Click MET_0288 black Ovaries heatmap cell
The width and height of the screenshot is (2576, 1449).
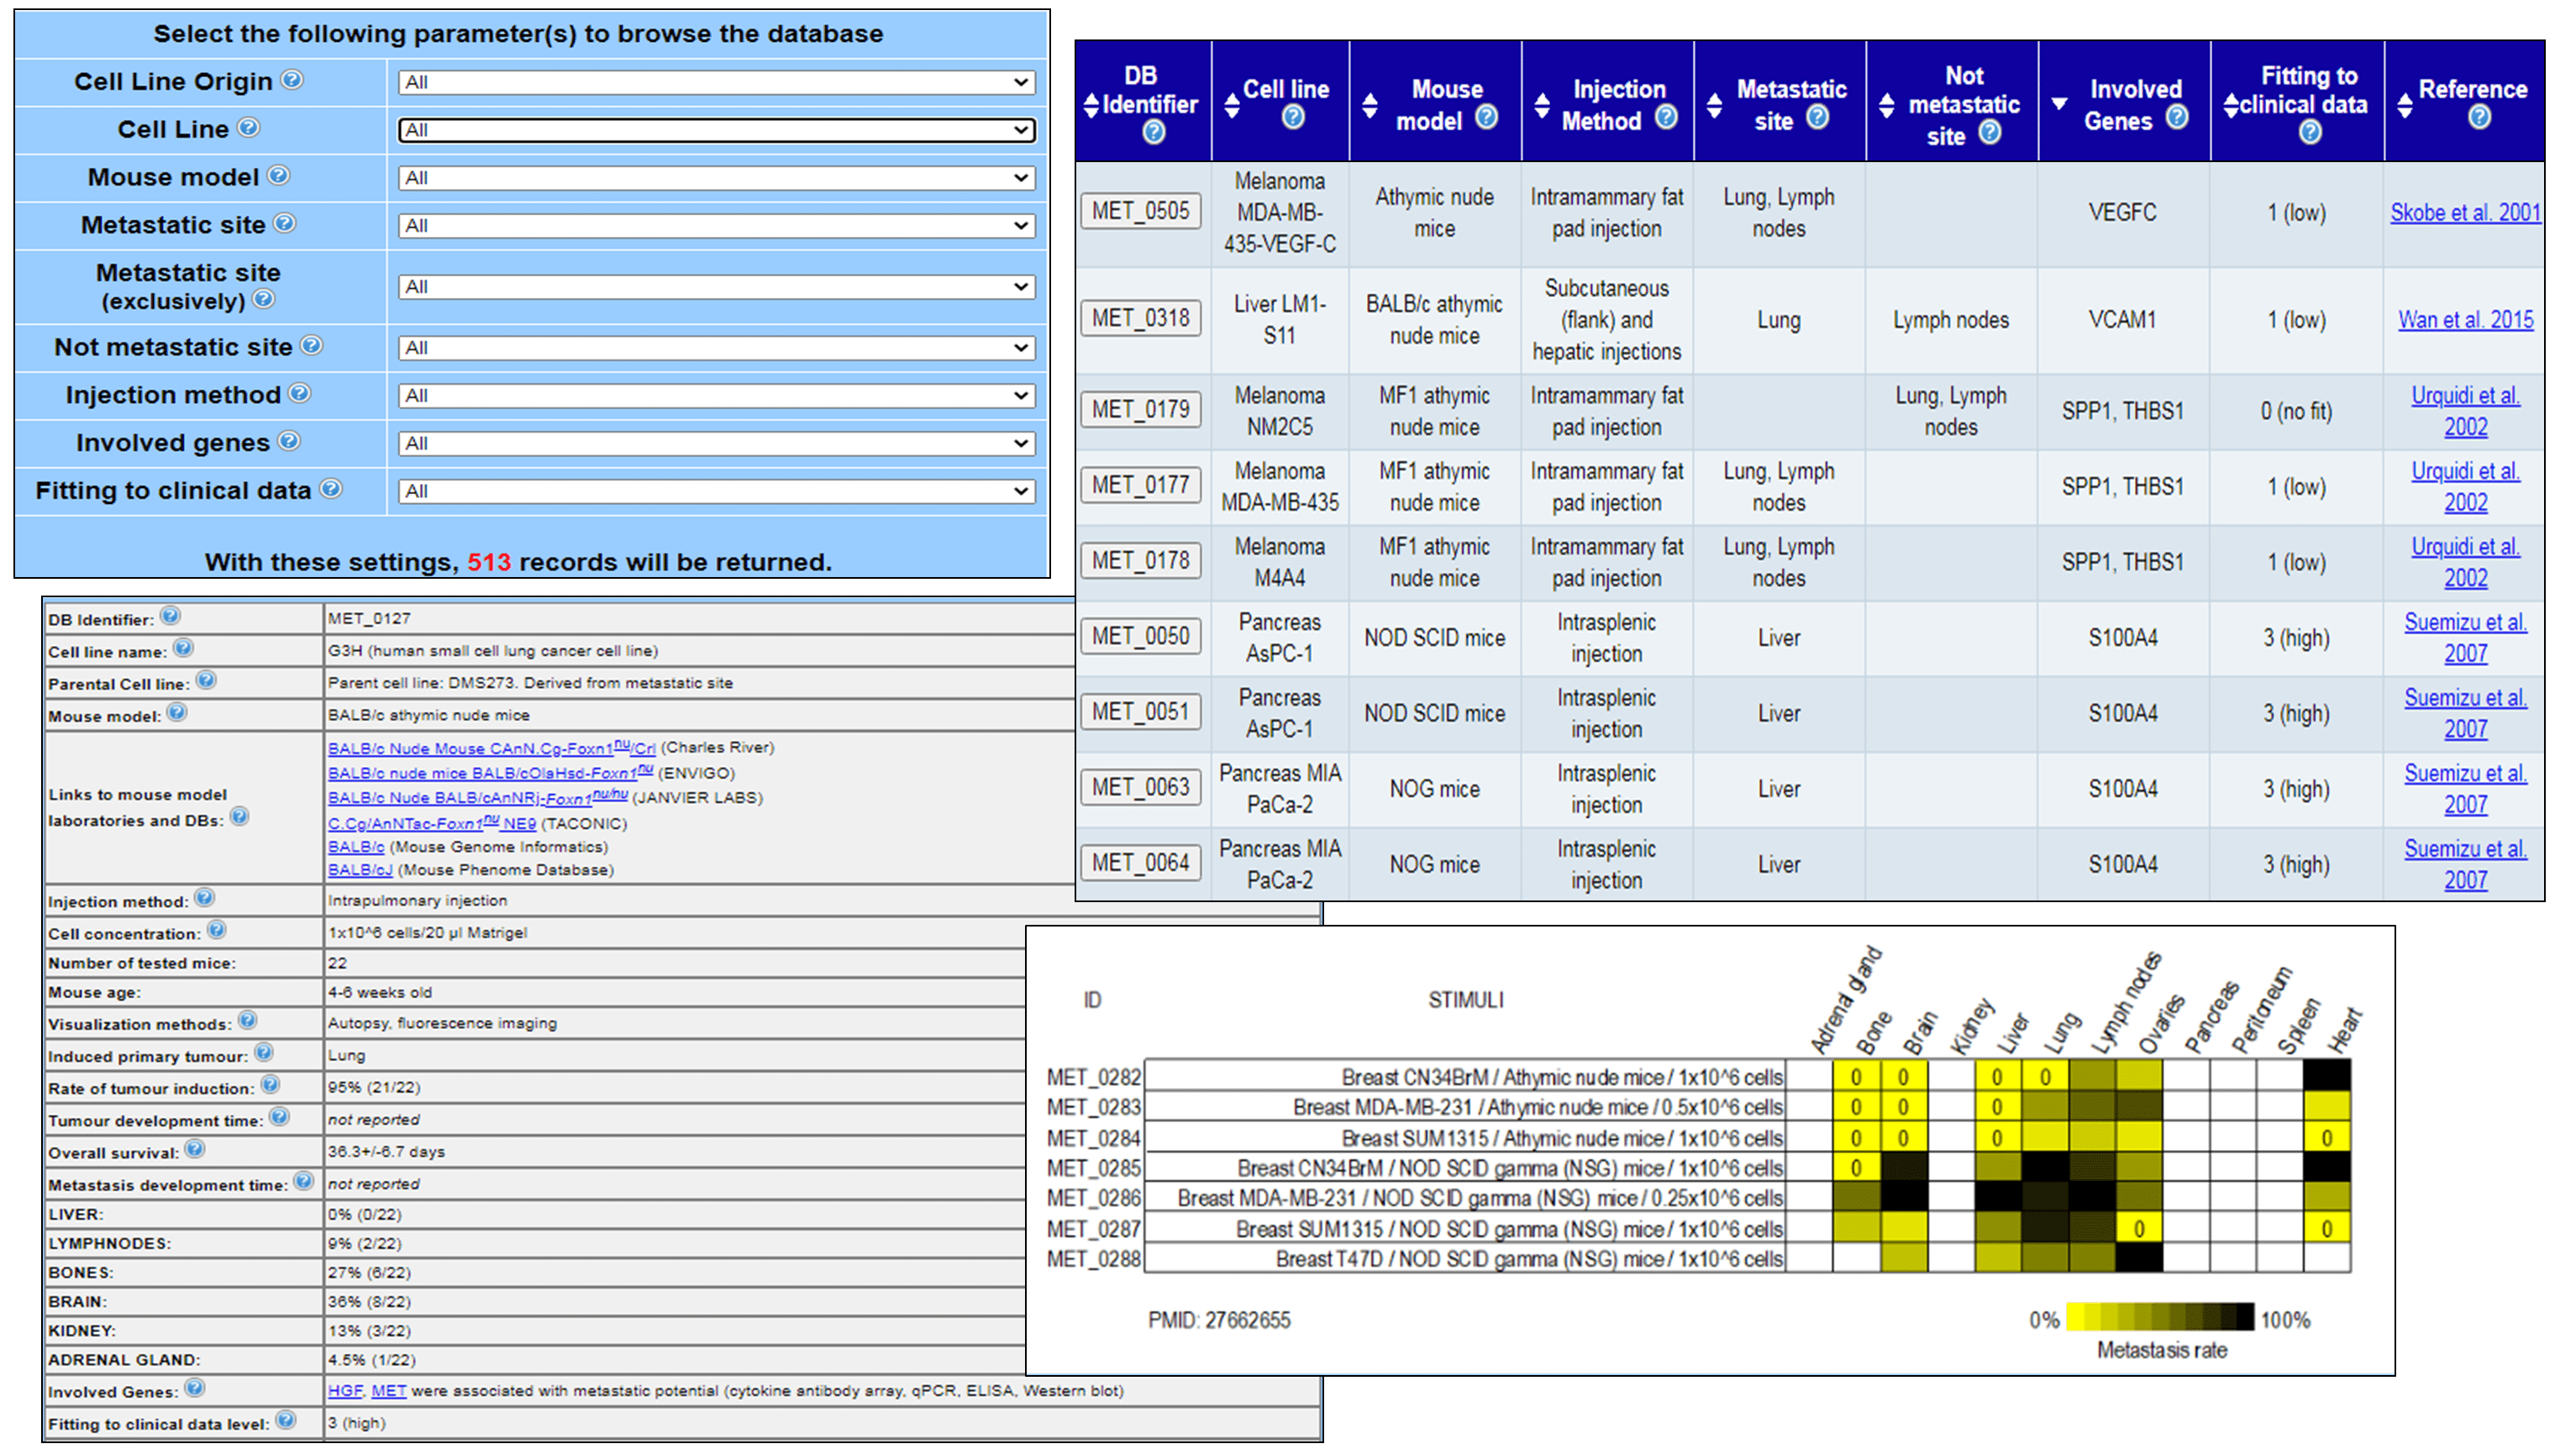[2138, 1257]
